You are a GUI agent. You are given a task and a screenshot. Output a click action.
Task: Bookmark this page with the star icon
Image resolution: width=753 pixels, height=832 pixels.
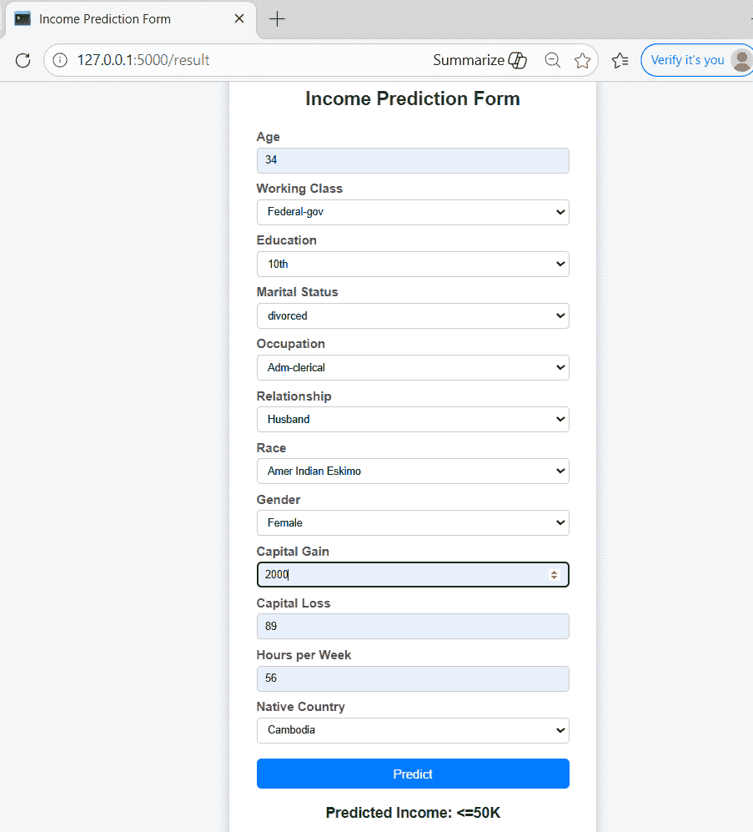pyautogui.click(x=582, y=60)
